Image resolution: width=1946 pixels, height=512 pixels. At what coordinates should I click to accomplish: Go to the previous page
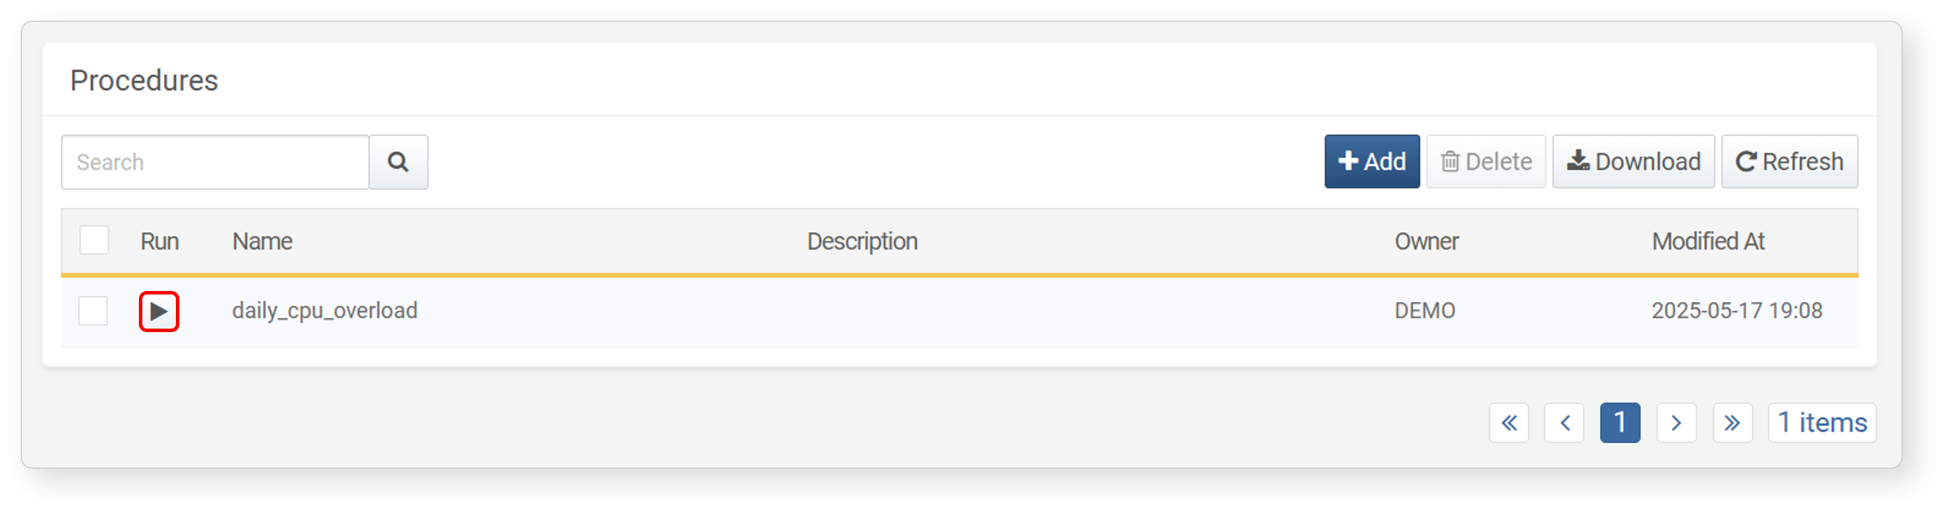click(1565, 422)
